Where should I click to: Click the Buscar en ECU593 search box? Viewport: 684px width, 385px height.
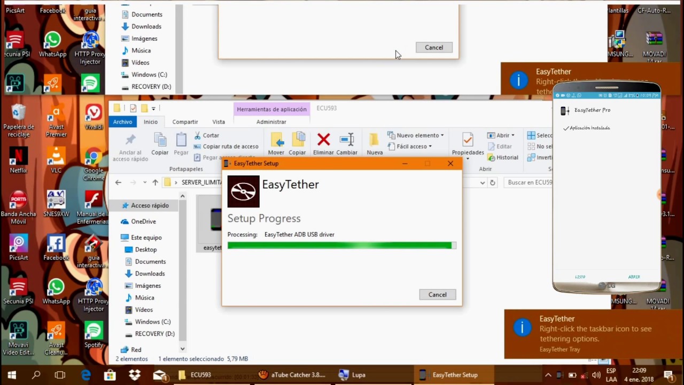[529, 182]
